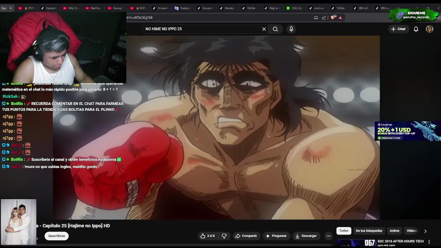Click the share page icon in address bar

[x=324, y=18]
